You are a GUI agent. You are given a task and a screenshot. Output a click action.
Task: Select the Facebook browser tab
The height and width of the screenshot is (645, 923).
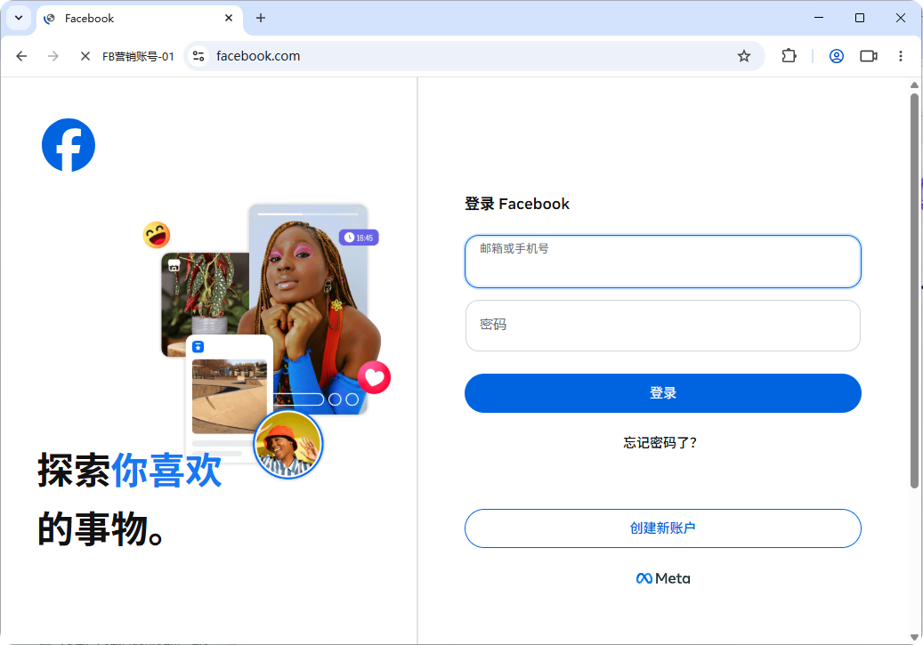pos(140,19)
